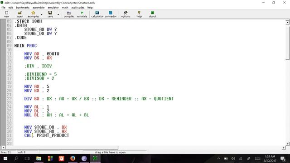Click the vertical scrollbar thumb
290x163 pixels.
coord(287,43)
